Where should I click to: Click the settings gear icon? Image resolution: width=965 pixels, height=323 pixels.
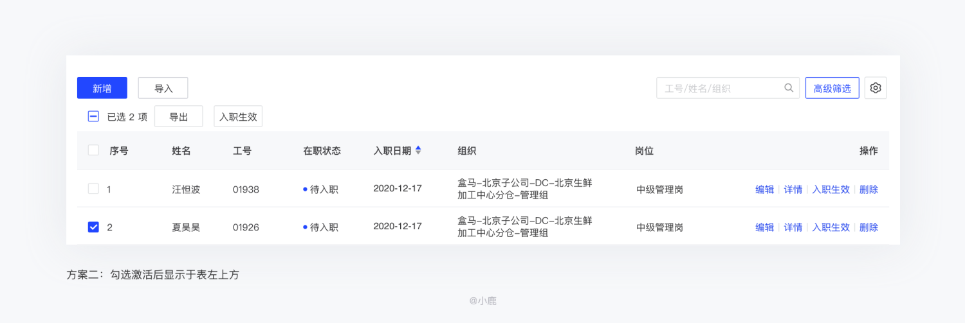coord(875,88)
